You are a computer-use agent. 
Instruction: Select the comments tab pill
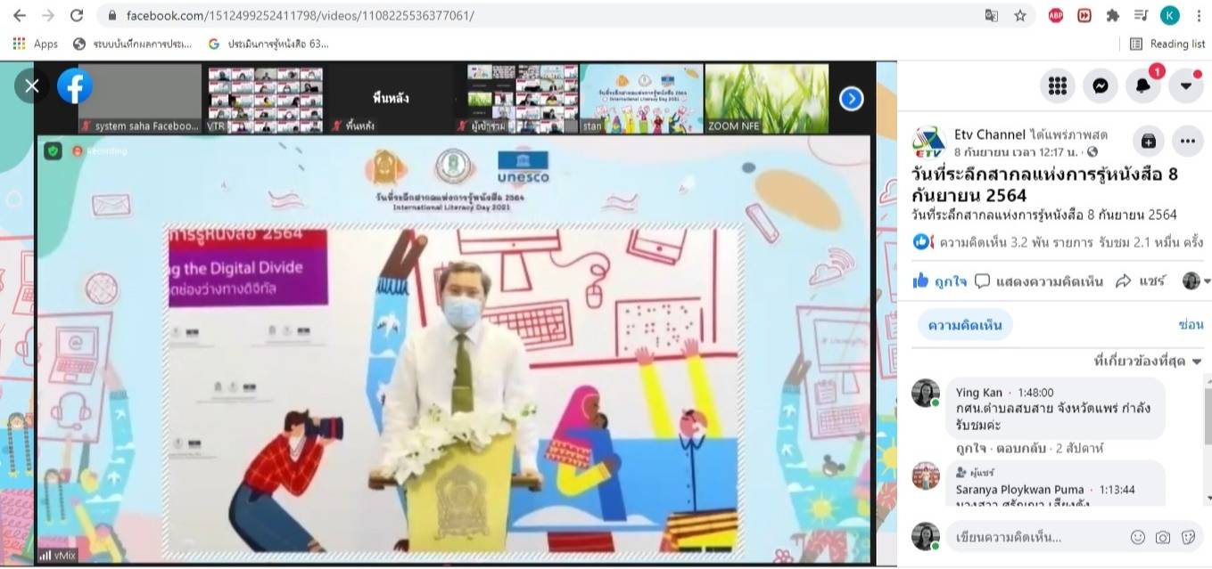(965, 325)
